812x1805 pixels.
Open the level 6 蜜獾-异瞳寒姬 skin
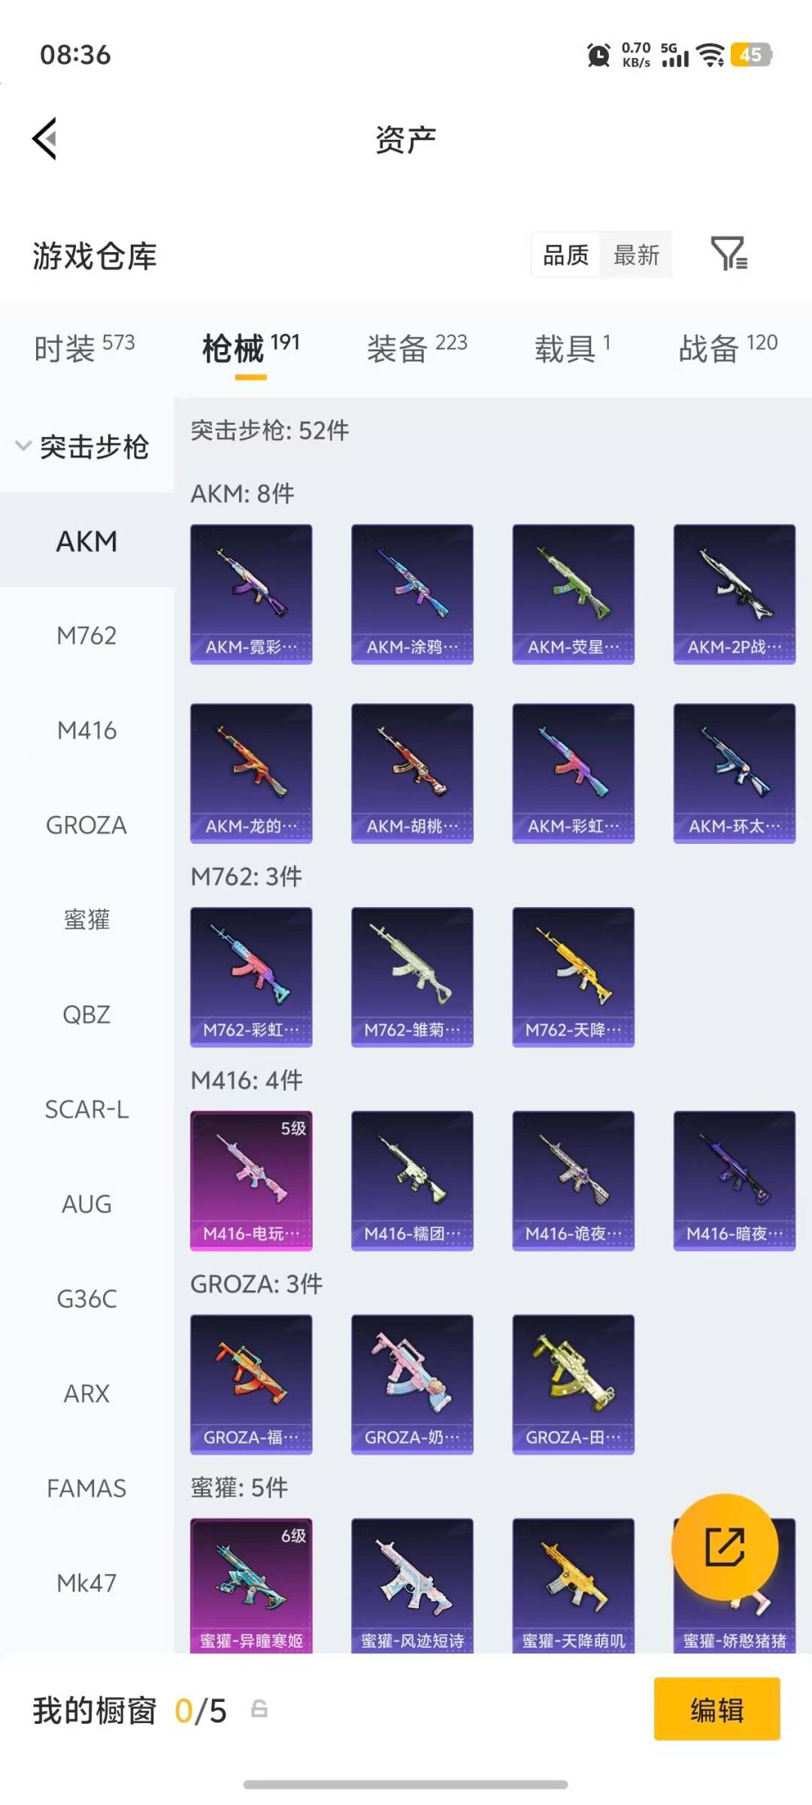coord(251,1585)
